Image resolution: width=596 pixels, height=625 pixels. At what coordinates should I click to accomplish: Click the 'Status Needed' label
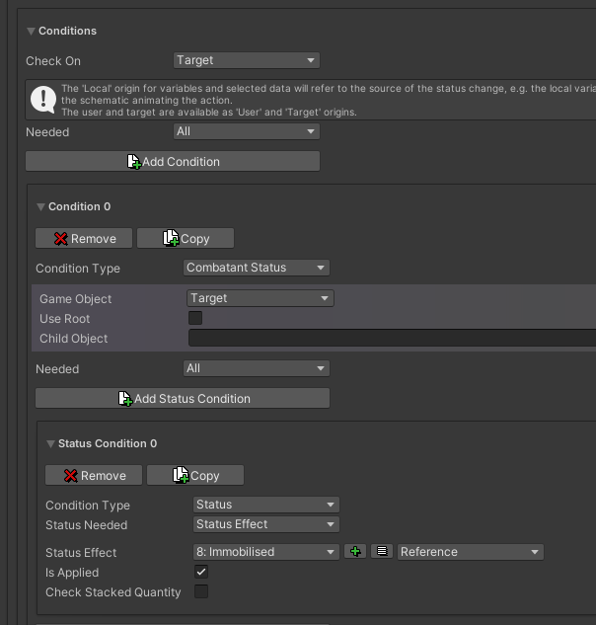tap(87, 525)
